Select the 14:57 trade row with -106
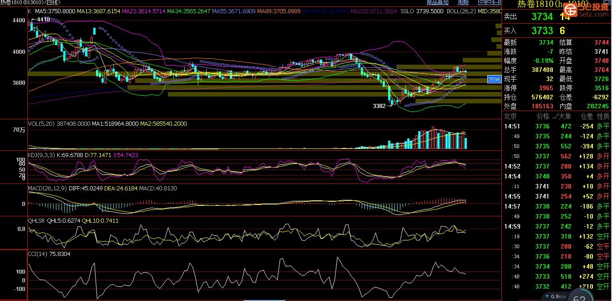Image resolution: width=612 pixels, height=301 pixels. [557, 206]
